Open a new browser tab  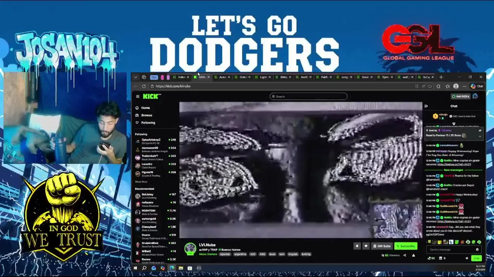(x=441, y=77)
